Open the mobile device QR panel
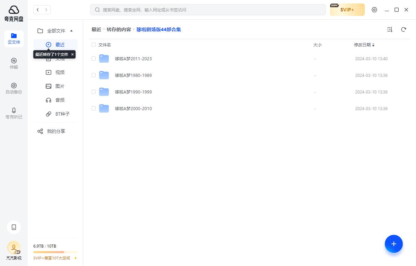 tap(14, 227)
